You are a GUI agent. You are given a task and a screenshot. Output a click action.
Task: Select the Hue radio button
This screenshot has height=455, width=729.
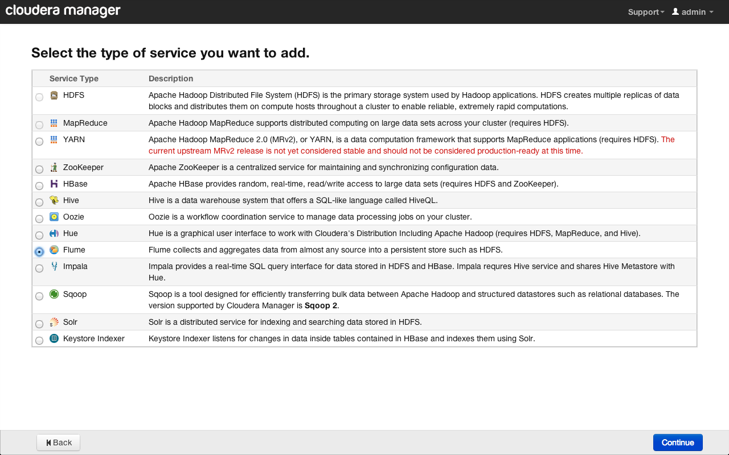click(x=39, y=235)
